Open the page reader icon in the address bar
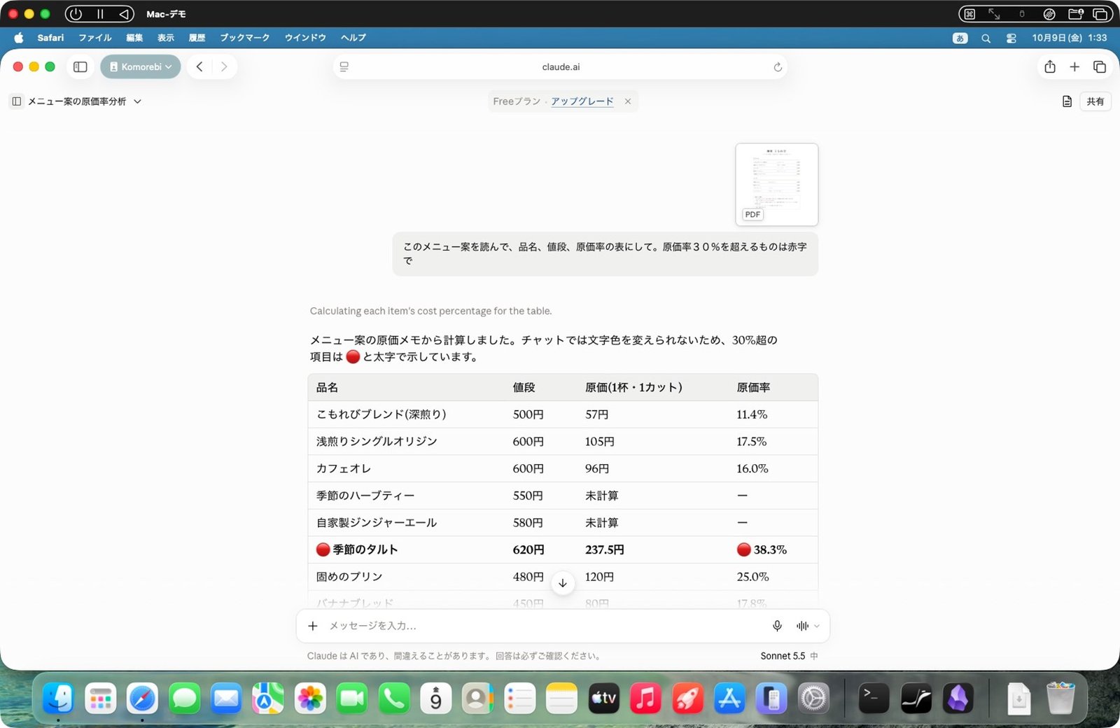Screen dimensions: 1120x728 coord(344,67)
